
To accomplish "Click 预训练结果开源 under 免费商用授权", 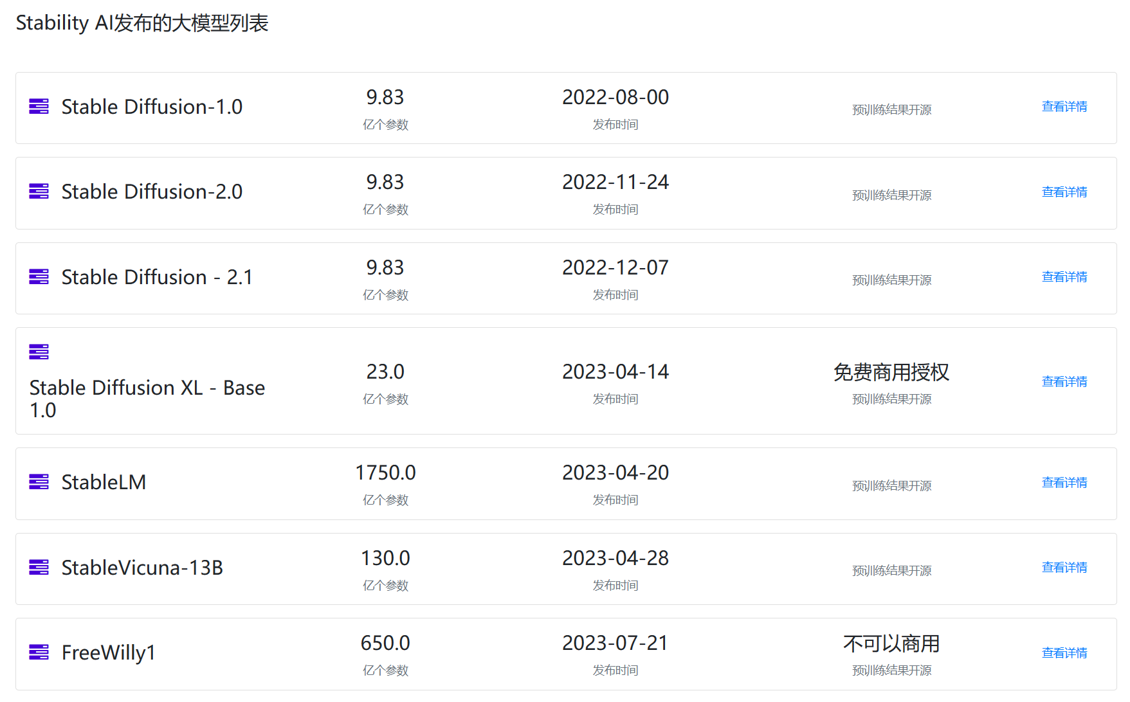I will (891, 399).
